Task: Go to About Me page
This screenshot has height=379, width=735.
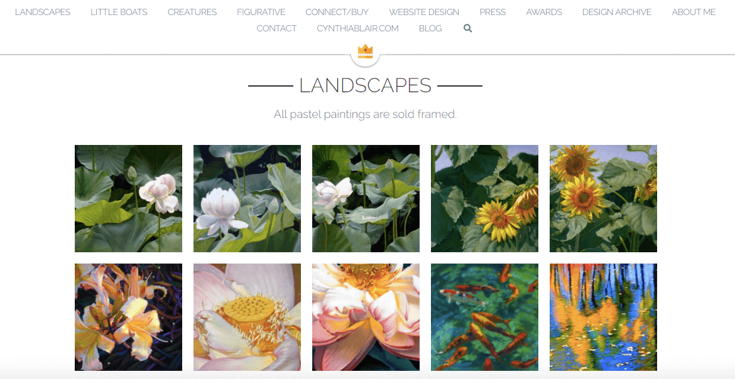Action: tap(694, 12)
